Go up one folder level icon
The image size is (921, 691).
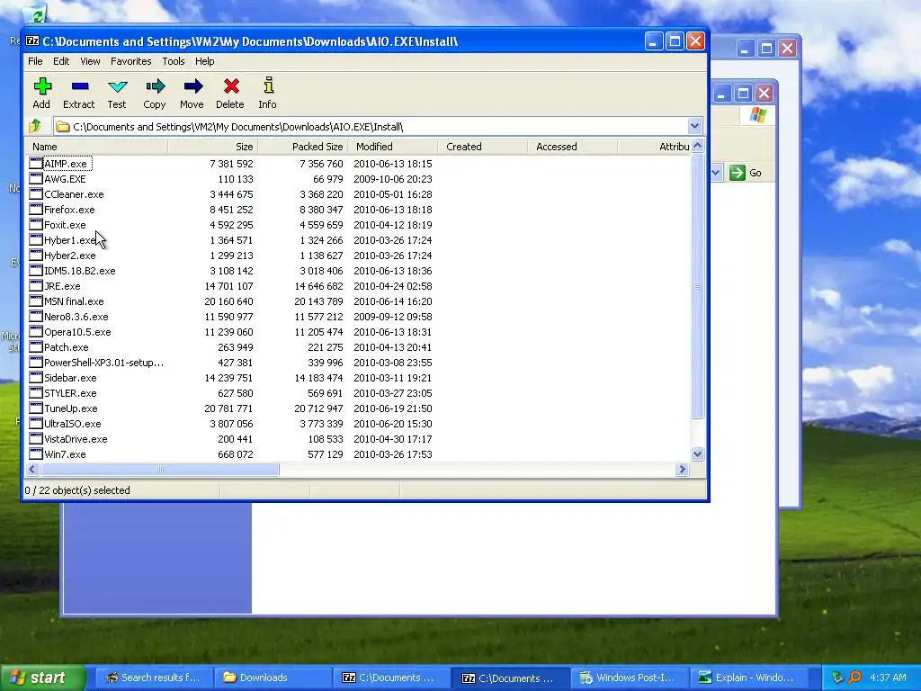tap(35, 126)
